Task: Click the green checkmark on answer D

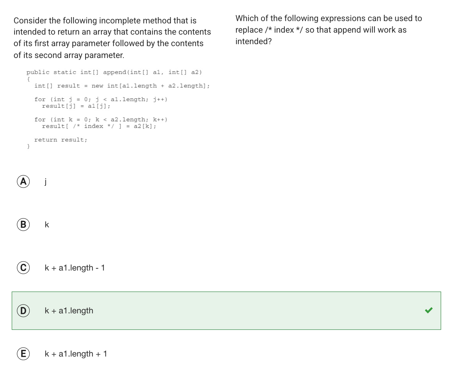Action: (429, 310)
